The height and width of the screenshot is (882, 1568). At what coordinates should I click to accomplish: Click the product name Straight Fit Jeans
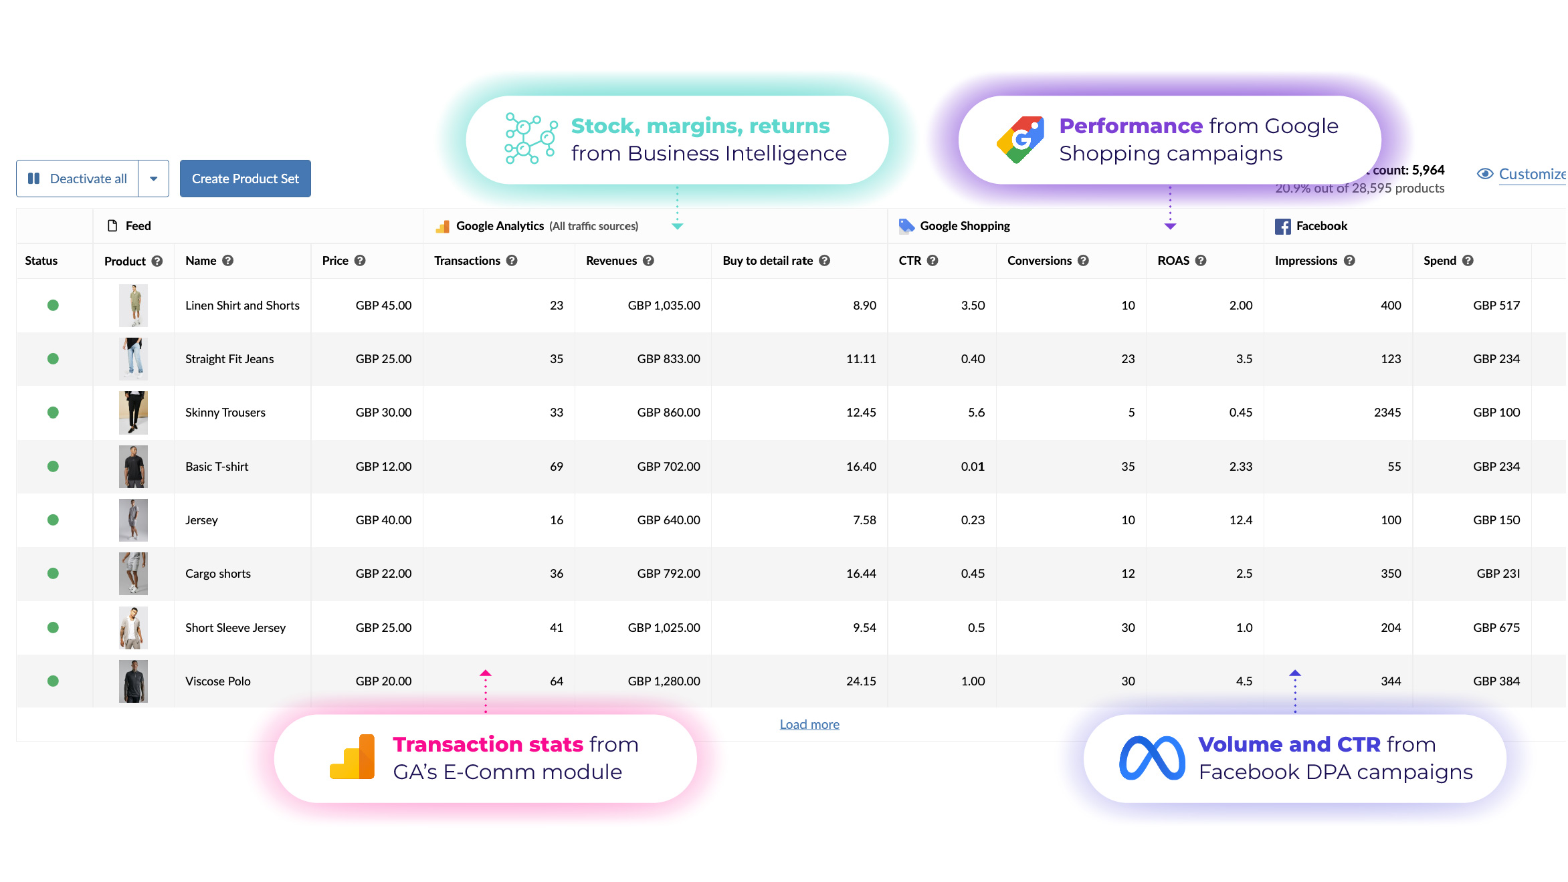[x=229, y=359]
